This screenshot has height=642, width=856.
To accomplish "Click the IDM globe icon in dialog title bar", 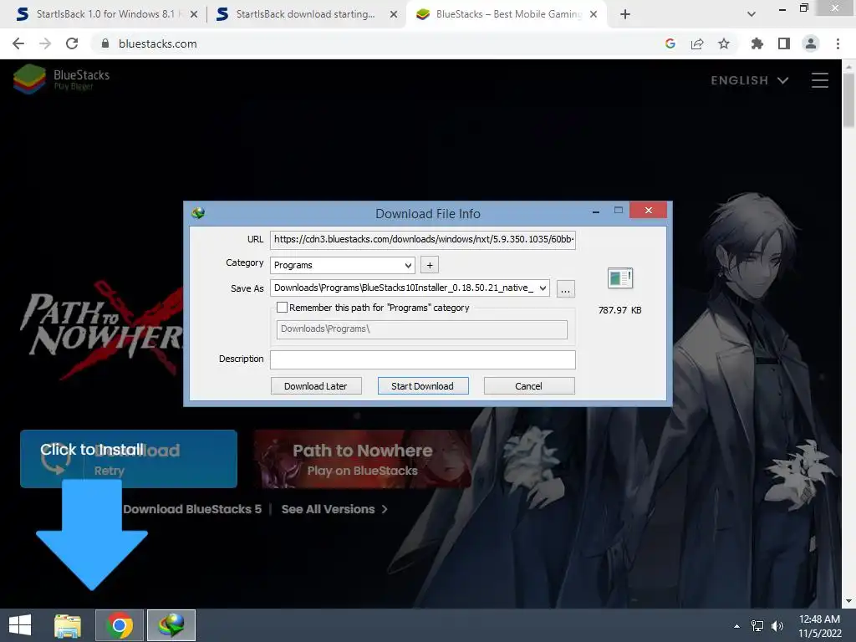I will (x=198, y=213).
